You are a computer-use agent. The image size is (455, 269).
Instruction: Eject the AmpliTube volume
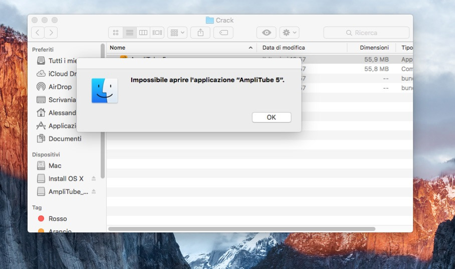(93, 191)
